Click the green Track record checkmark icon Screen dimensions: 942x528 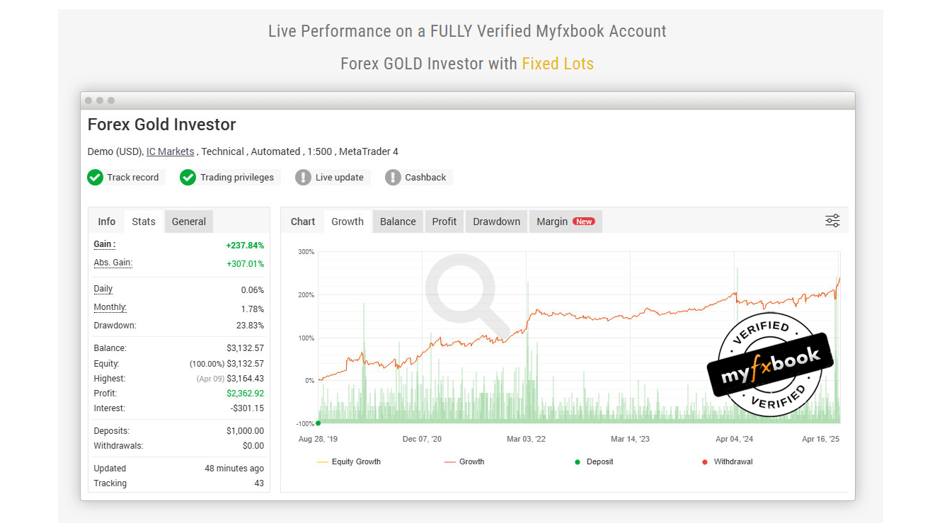pos(95,178)
